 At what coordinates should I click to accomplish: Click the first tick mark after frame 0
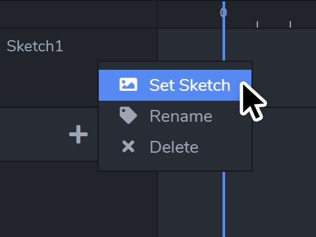257,24
